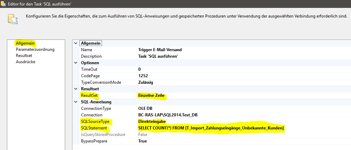Open the TypeConversionMode value Zulässig
Screen dimensions: 351x150
coord(146,82)
